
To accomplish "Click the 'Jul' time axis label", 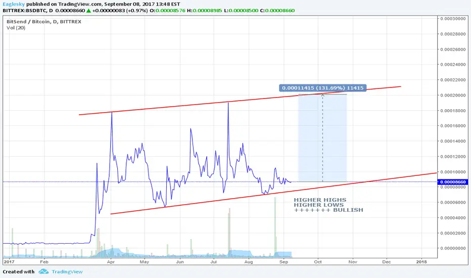I will tap(214, 262).
